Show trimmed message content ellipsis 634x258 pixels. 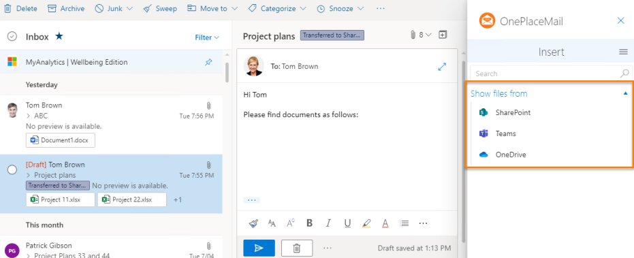click(x=251, y=200)
